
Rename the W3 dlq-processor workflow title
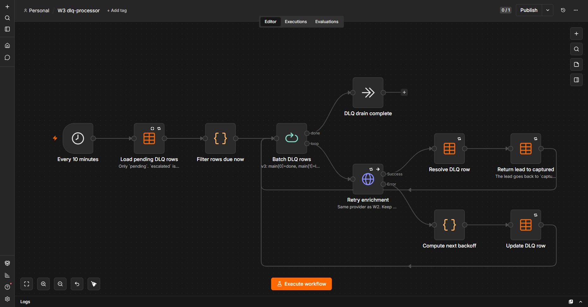click(78, 11)
